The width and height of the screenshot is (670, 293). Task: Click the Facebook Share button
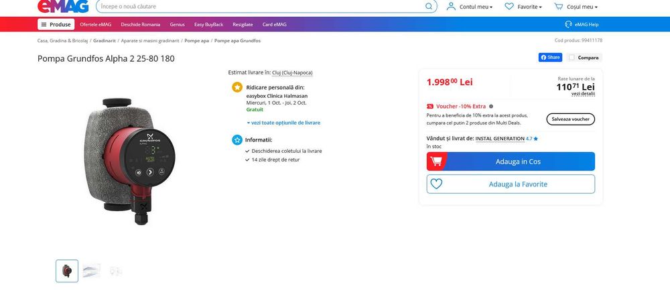click(550, 57)
